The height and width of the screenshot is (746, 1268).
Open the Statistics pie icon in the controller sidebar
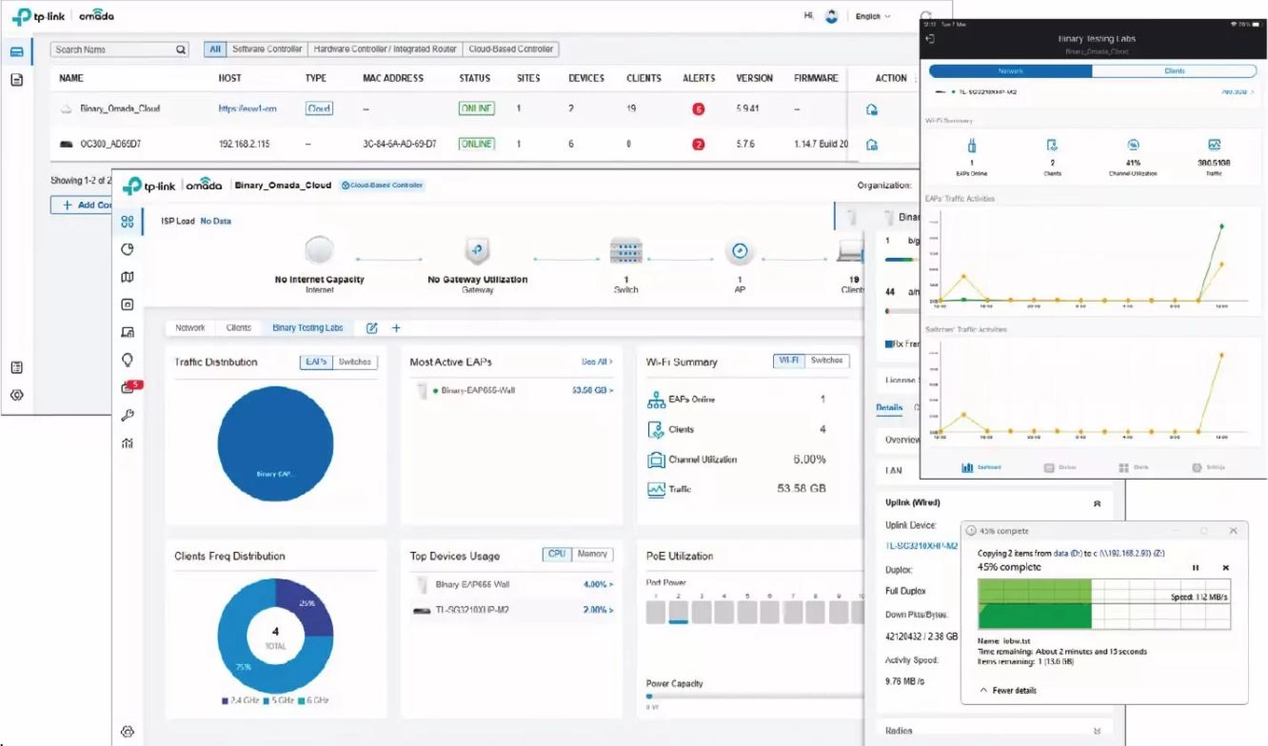coord(128,249)
